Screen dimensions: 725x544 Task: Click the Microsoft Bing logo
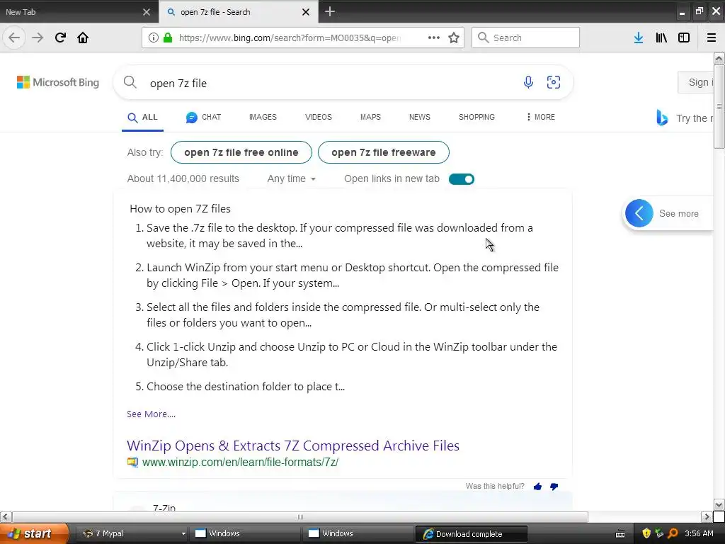[58, 82]
